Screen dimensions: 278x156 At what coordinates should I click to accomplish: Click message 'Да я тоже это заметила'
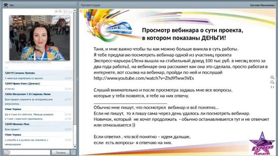pyautogui.click(x=29, y=114)
